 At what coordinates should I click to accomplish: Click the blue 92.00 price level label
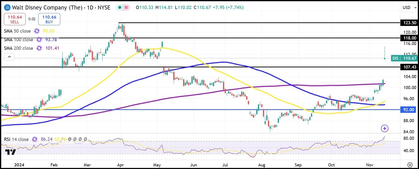click(408, 110)
